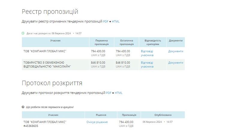Open HTML version of the proposals register
Image resolution: width=225 pixels, height=138 pixels.
[x=115, y=22]
